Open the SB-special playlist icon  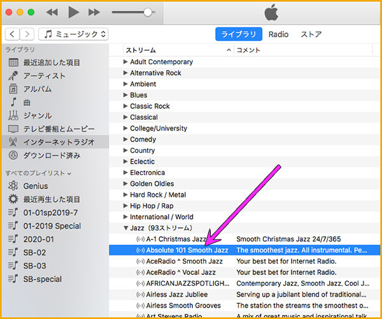click(x=13, y=279)
